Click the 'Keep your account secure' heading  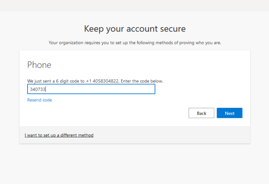(134, 29)
